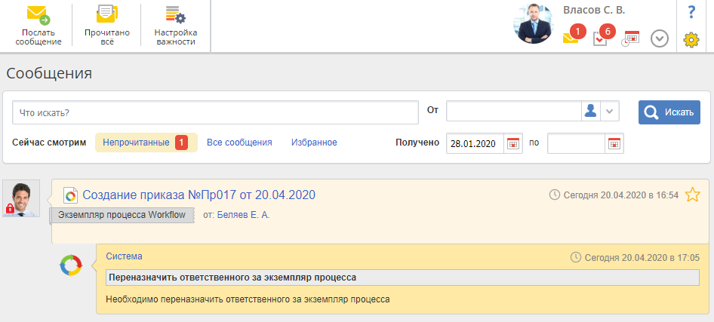This screenshot has width=714, height=322.
Task: Open the yellow gear settings icon
Action: [x=691, y=40]
